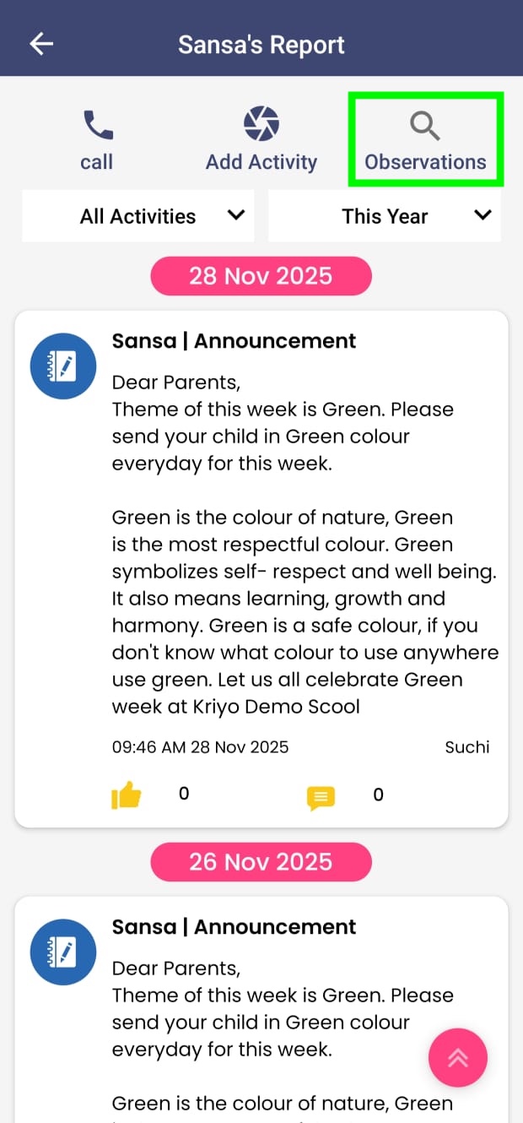Image resolution: width=523 pixels, height=1123 pixels.
Task: Like the 28 Nov announcement thumbs-up
Action: (127, 795)
